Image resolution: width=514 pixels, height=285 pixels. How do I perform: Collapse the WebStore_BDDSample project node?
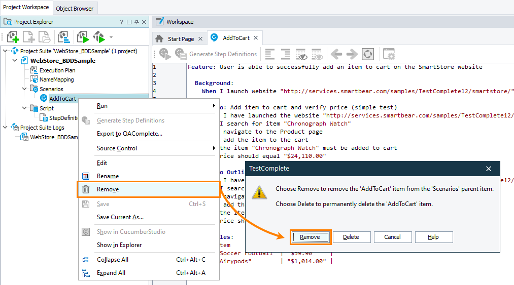15,61
